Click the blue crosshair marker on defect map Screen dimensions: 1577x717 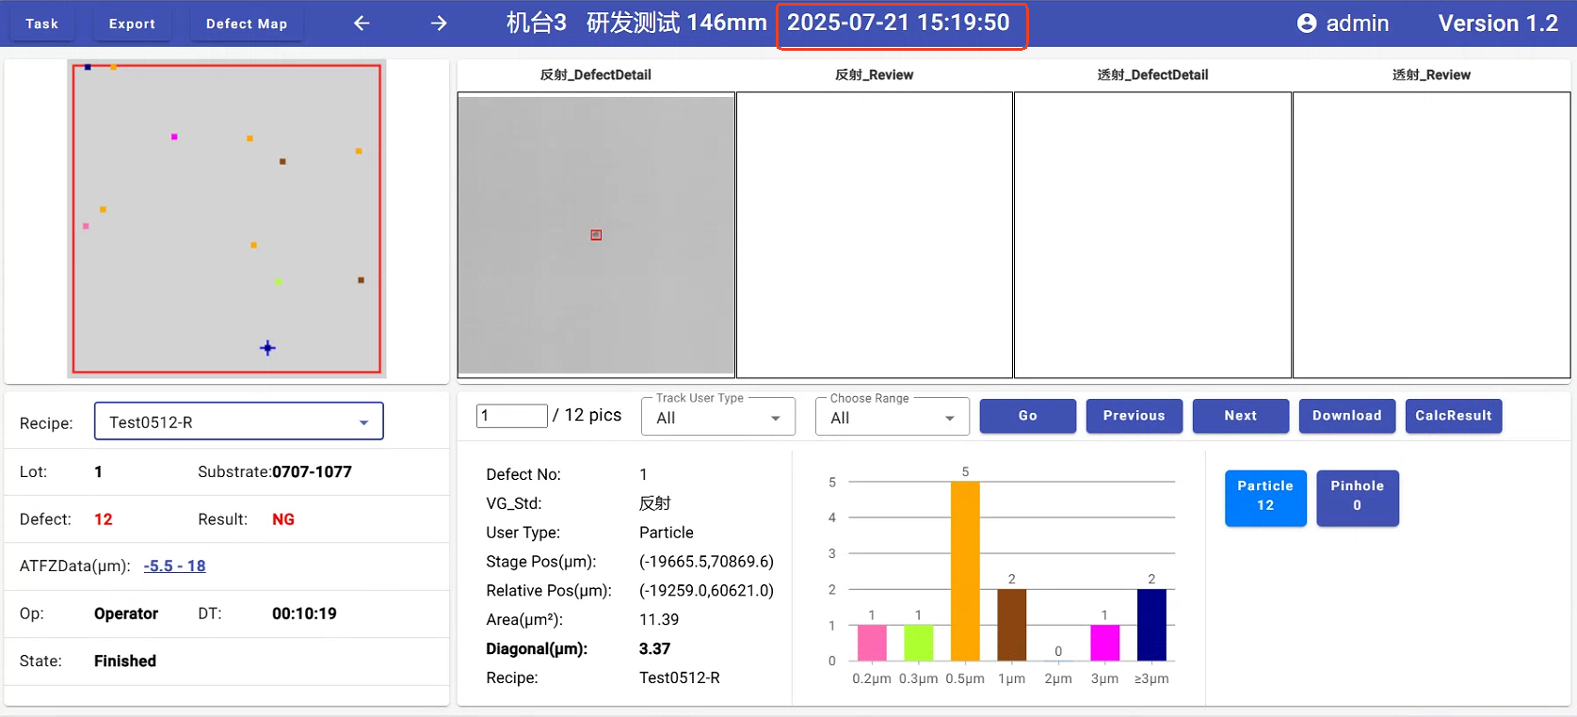pos(267,348)
